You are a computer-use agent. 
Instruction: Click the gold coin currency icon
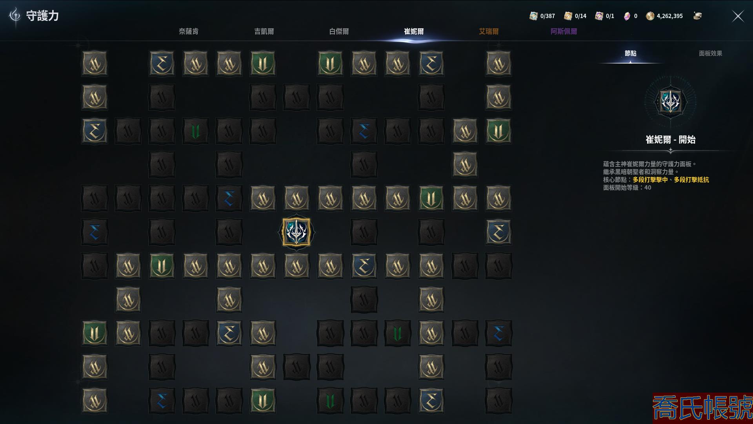point(650,16)
